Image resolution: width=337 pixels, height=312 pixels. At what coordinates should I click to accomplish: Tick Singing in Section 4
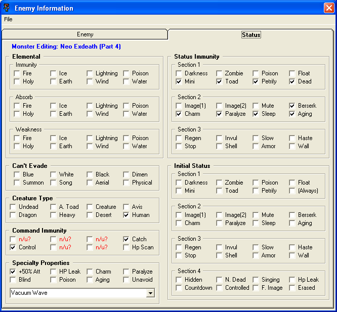point(256,280)
